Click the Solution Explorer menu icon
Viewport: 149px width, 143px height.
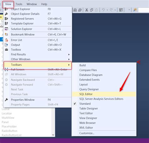(6, 29)
